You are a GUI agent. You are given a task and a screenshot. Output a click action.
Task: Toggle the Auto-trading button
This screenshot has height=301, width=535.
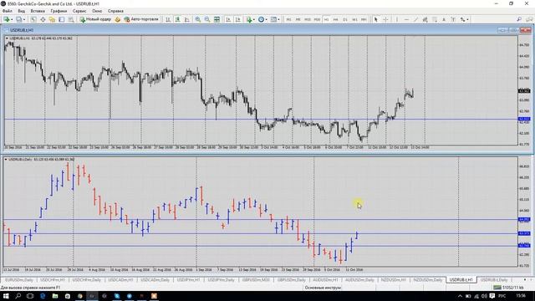pyautogui.click(x=141, y=19)
